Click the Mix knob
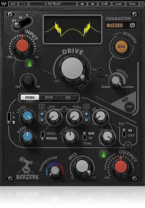The image size is (145, 208). [82, 166]
